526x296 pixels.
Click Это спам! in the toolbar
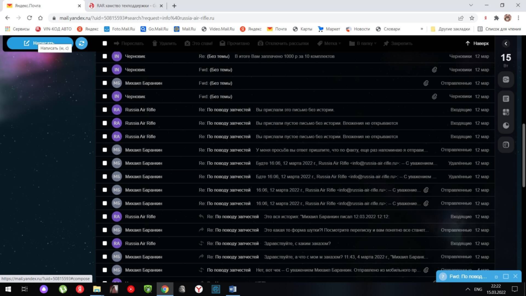(198, 43)
